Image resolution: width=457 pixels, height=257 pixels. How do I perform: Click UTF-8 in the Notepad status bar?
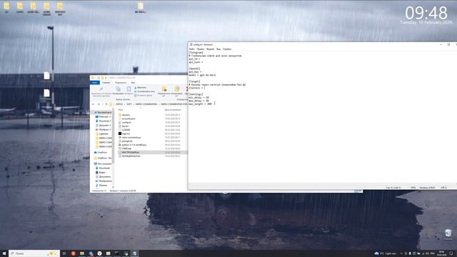[443, 188]
